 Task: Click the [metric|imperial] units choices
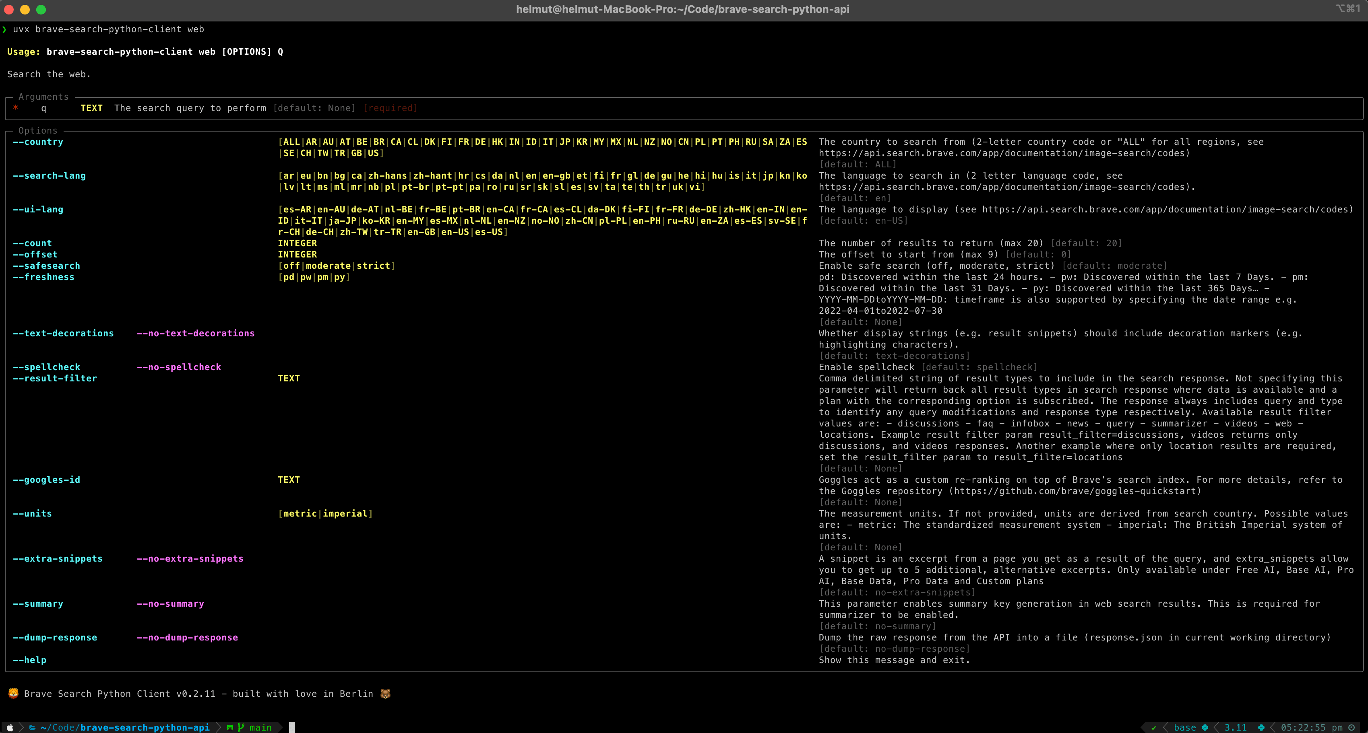pyautogui.click(x=325, y=513)
